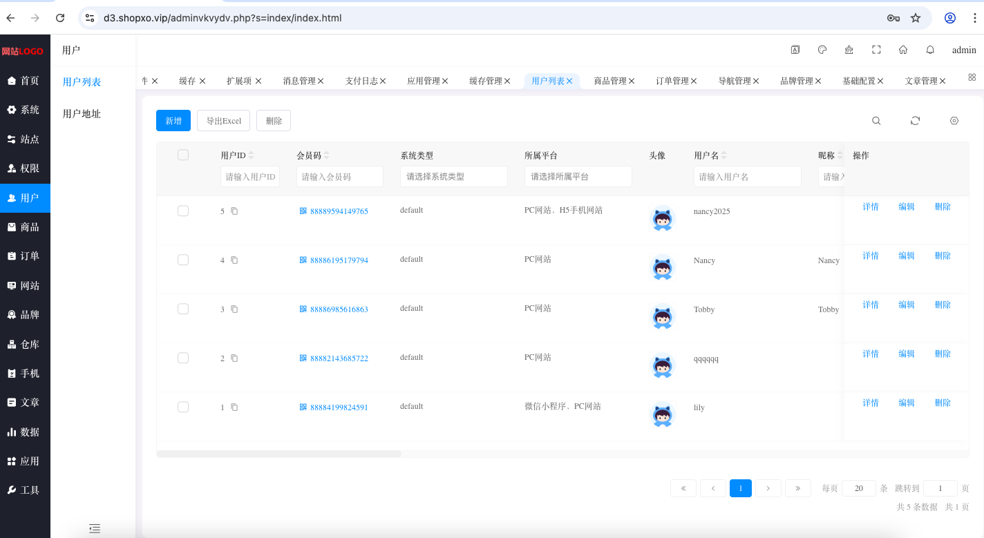Check the row for user Tobby
Viewport: 984px width, 538px height.
click(183, 309)
